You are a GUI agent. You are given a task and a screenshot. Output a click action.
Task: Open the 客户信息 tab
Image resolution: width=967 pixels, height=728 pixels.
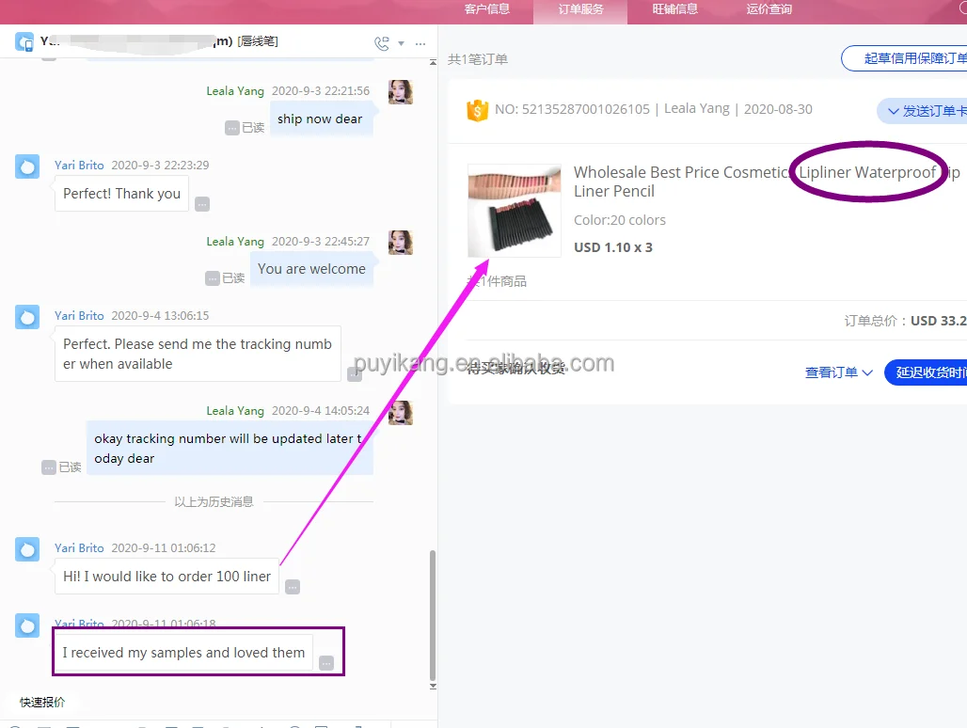(x=486, y=9)
